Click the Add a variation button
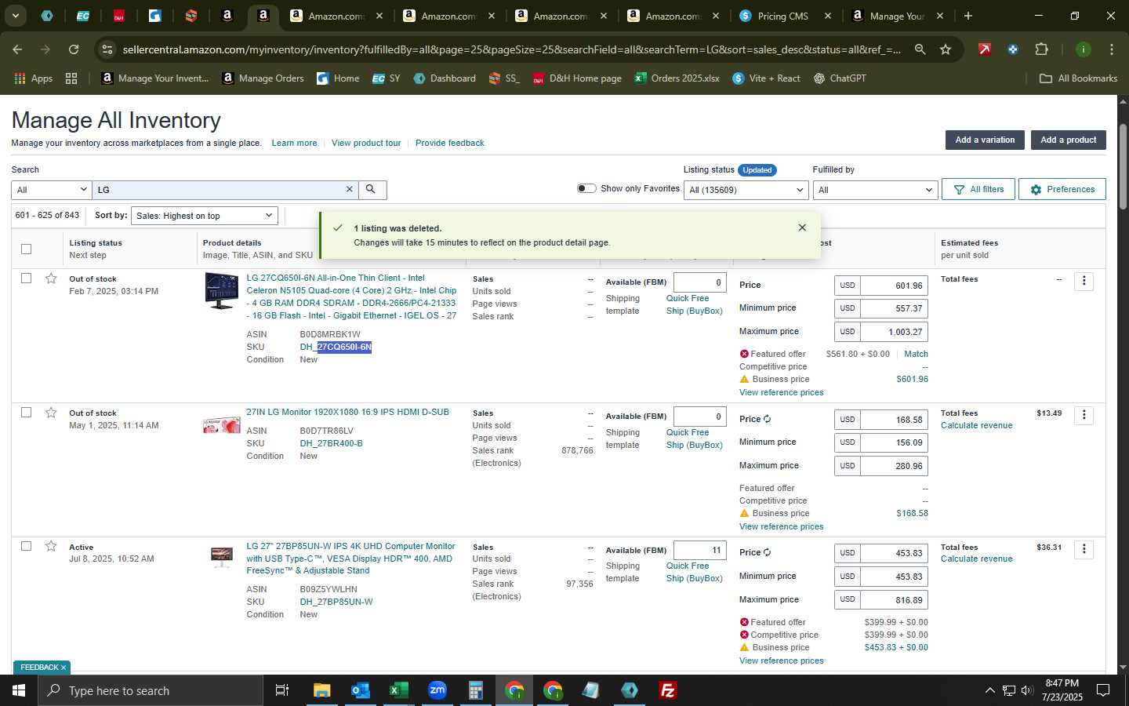Screen dimensions: 1129x706 pyautogui.click(x=985, y=140)
